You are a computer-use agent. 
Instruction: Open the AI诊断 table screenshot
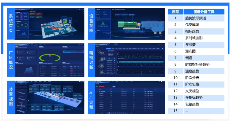click(130, 97)
